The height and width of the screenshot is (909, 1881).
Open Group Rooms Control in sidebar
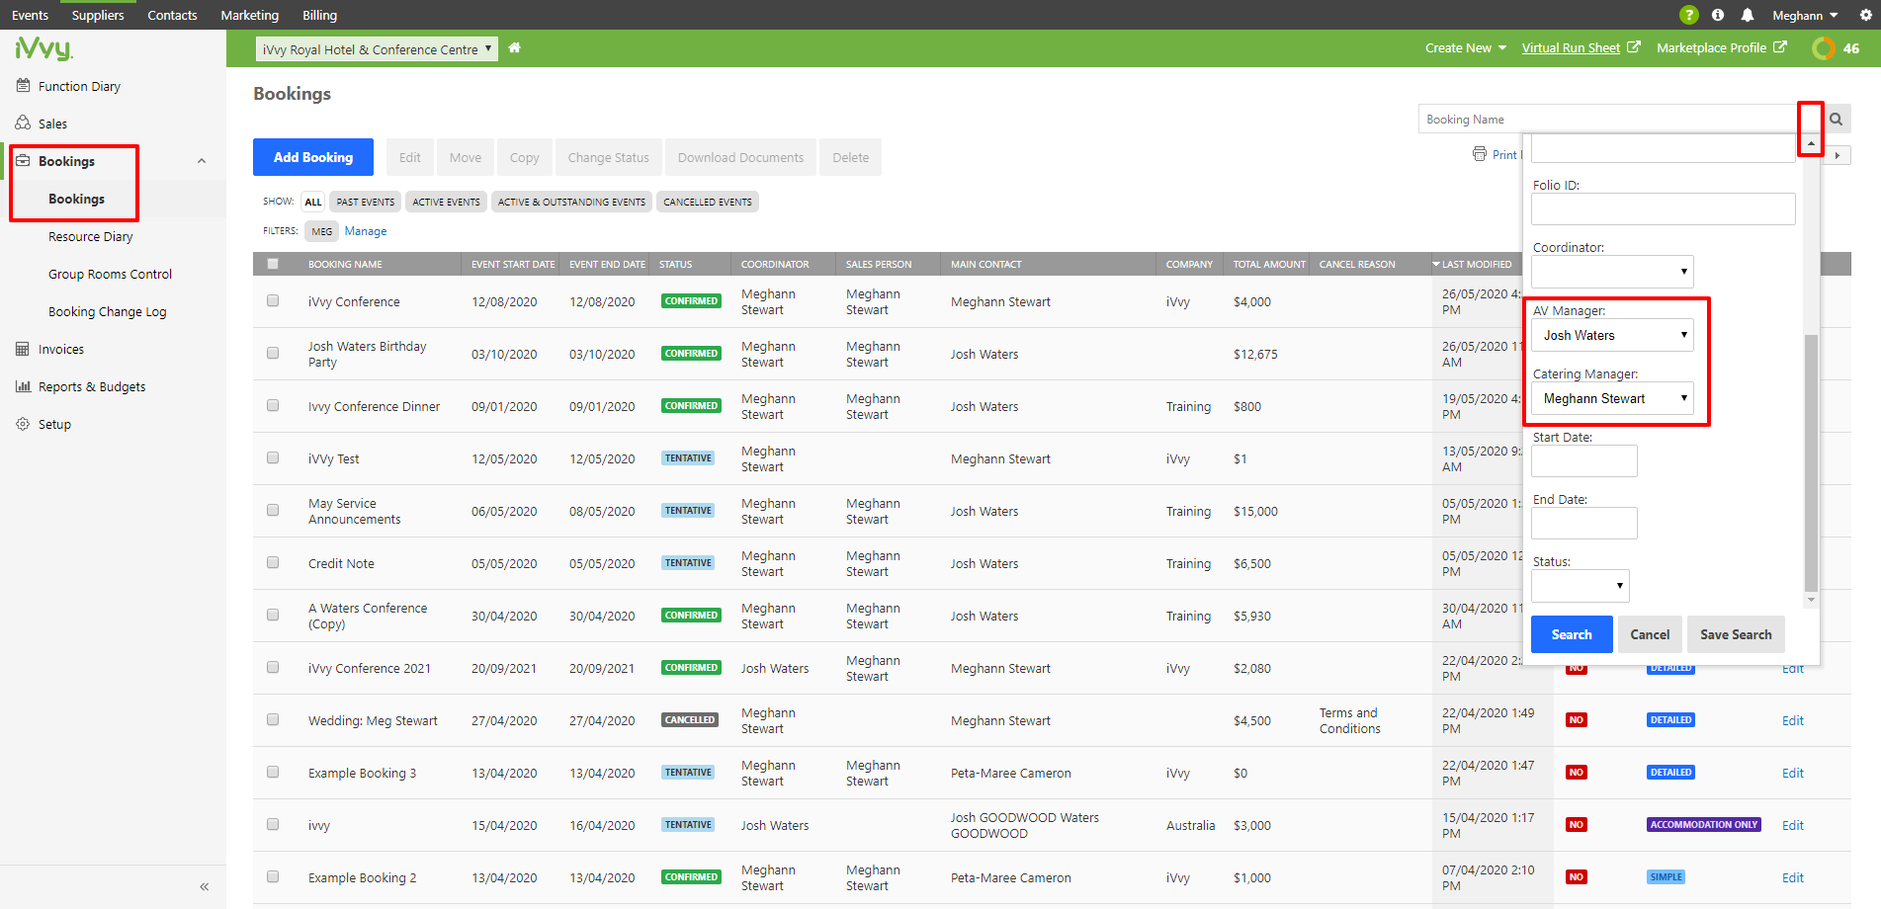pyautogui.click(x=110, y=274)
